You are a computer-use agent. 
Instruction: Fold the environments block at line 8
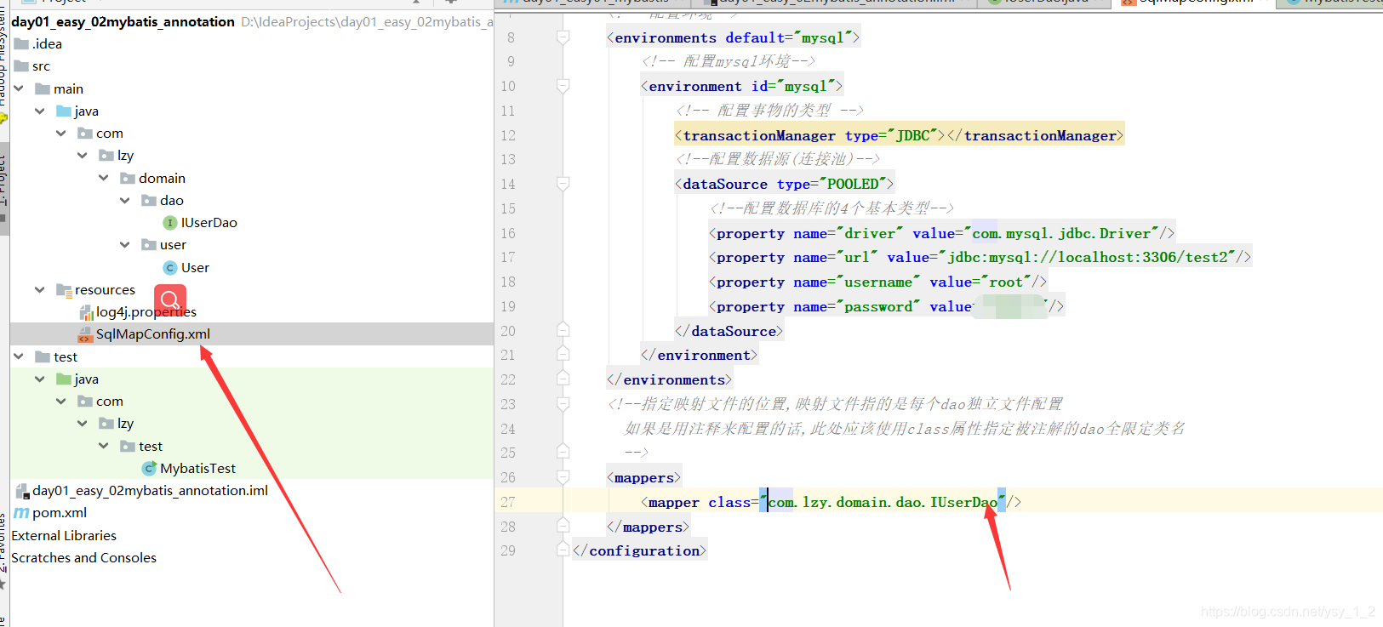tap(563, 37)
